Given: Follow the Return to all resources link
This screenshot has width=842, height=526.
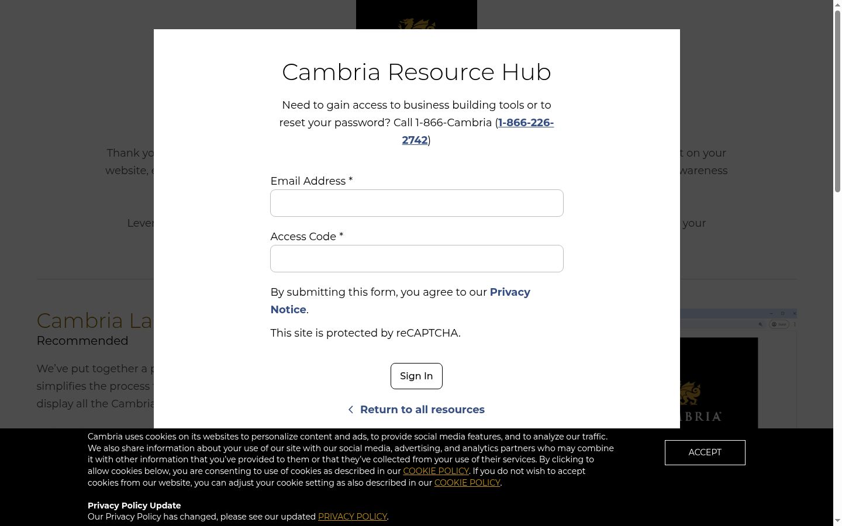Looking at the screenshot, I should click(422, 410).
